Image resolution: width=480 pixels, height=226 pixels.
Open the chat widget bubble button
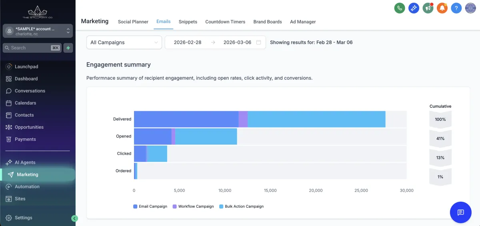click(x=460, y=212)
